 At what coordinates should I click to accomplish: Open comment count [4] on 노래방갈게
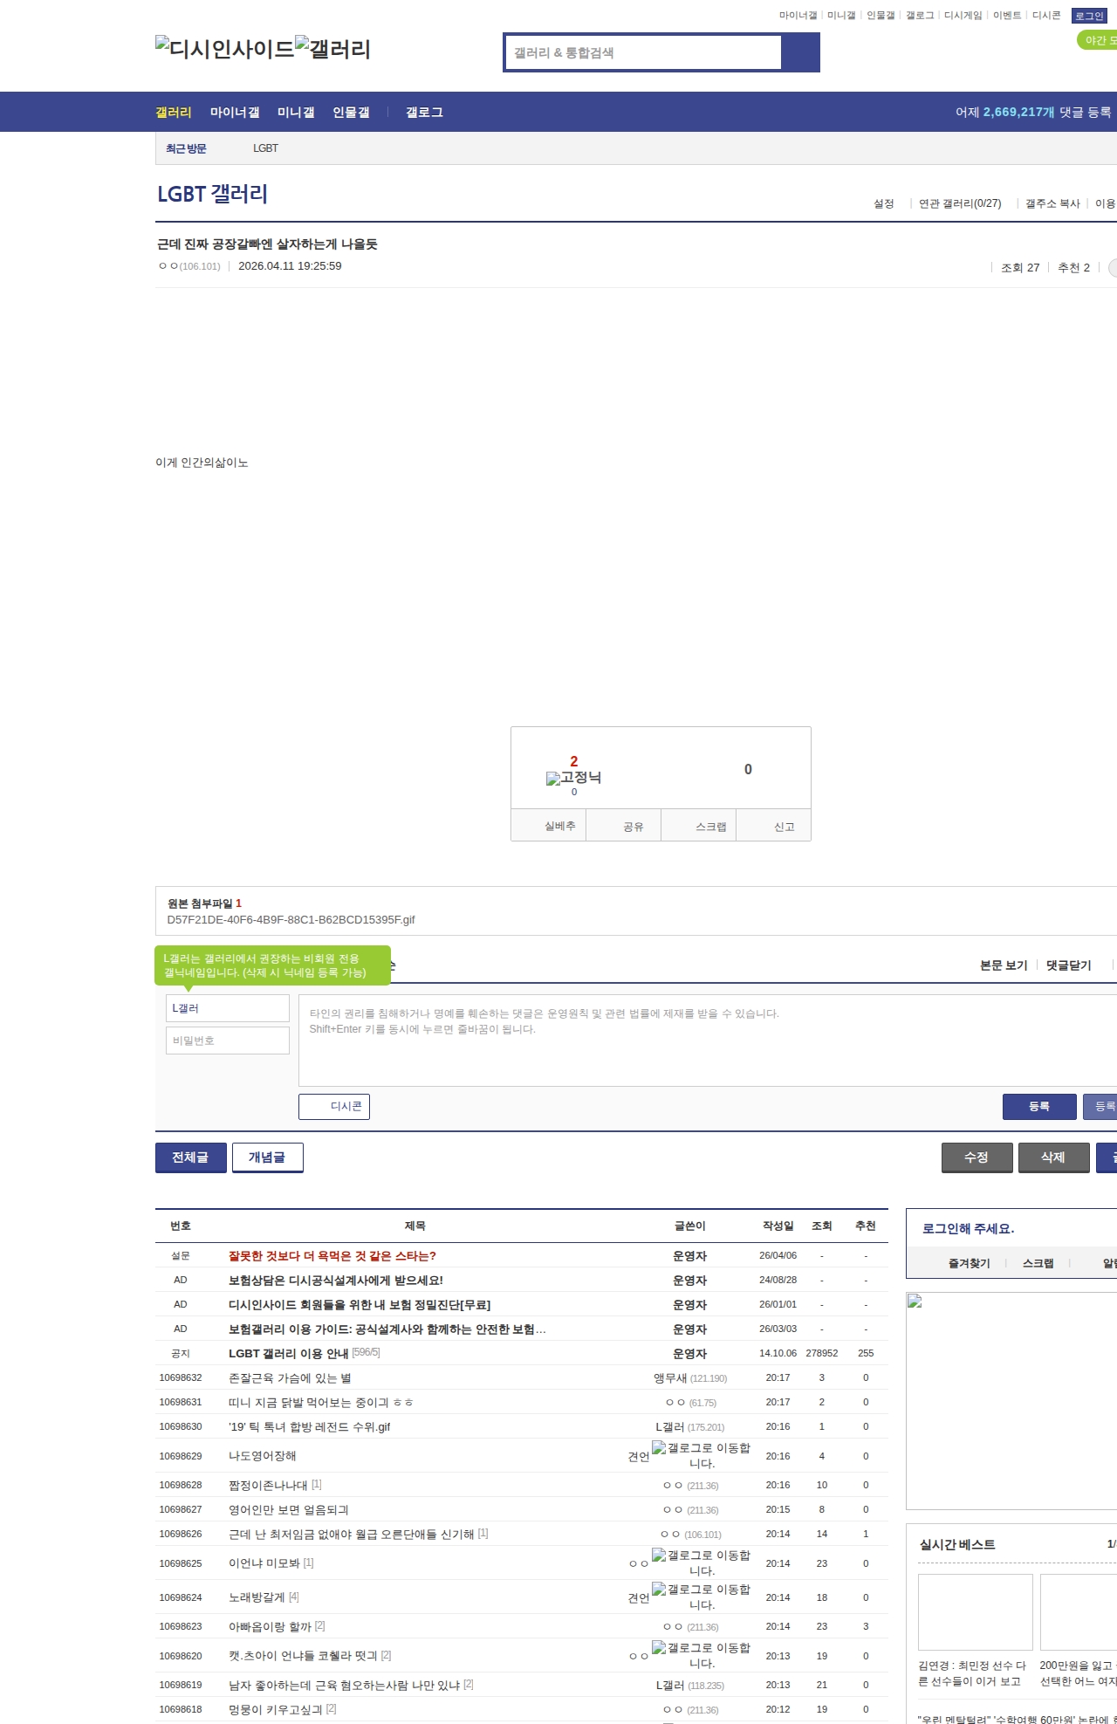pos(294,1597)
